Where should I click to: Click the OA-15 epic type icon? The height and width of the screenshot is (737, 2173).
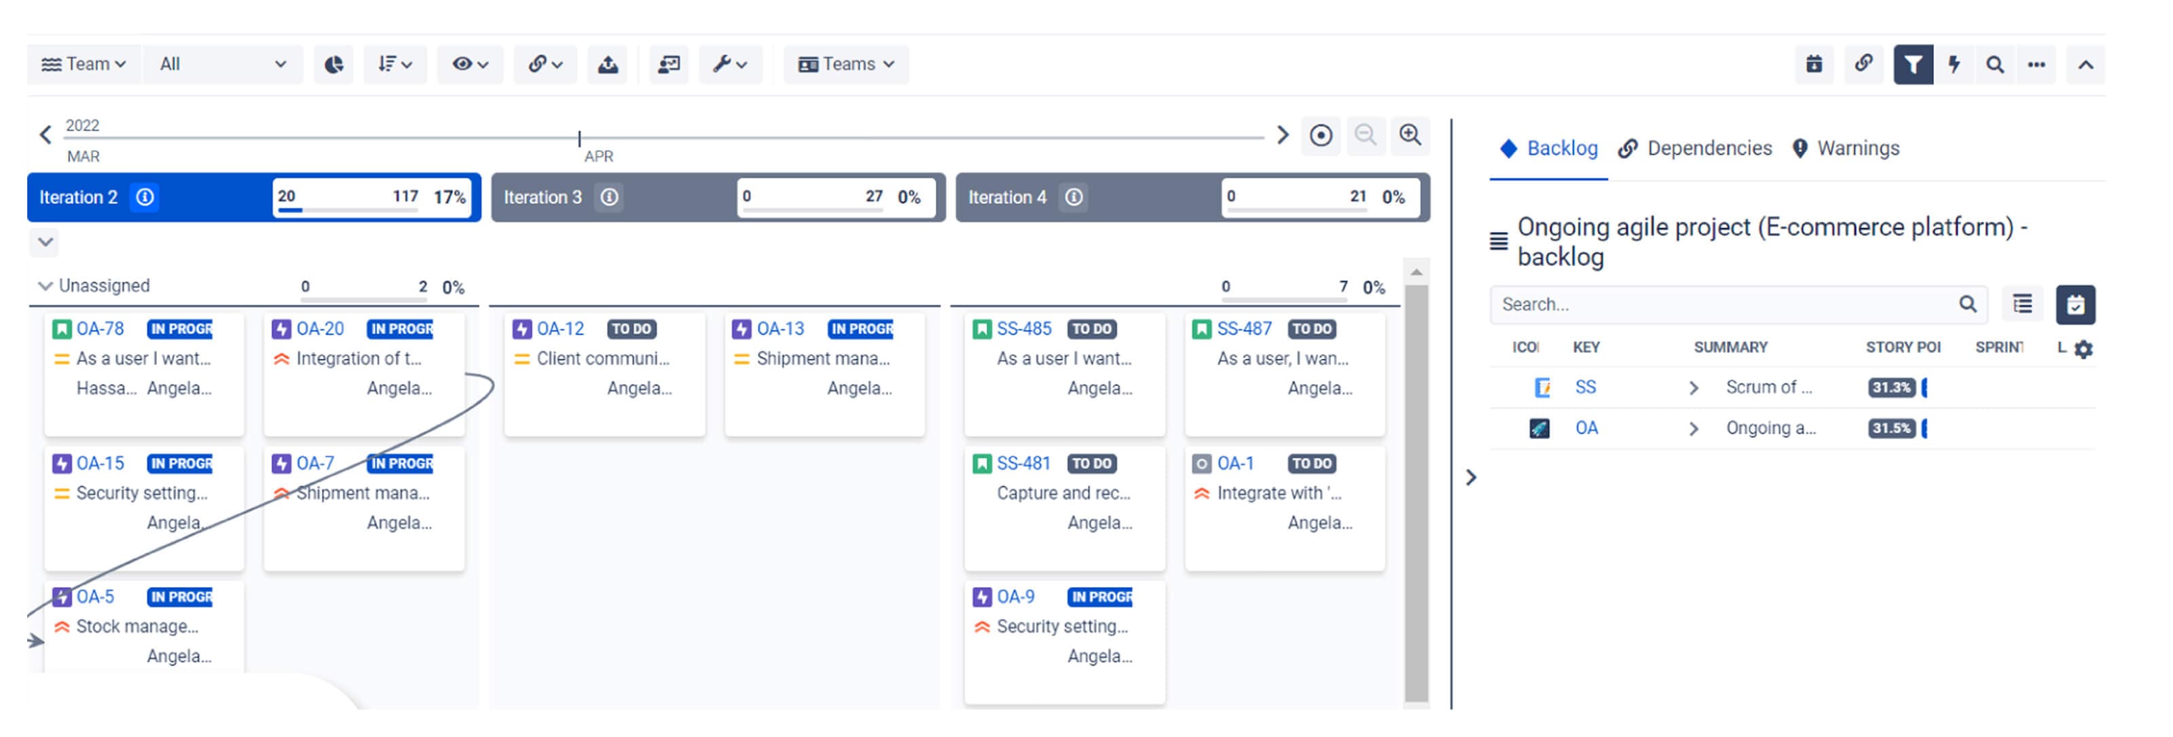[x=62, y=464]
